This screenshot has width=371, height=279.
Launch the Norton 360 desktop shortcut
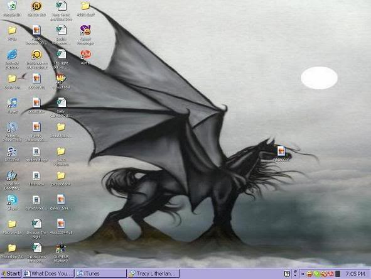point(36,8)
